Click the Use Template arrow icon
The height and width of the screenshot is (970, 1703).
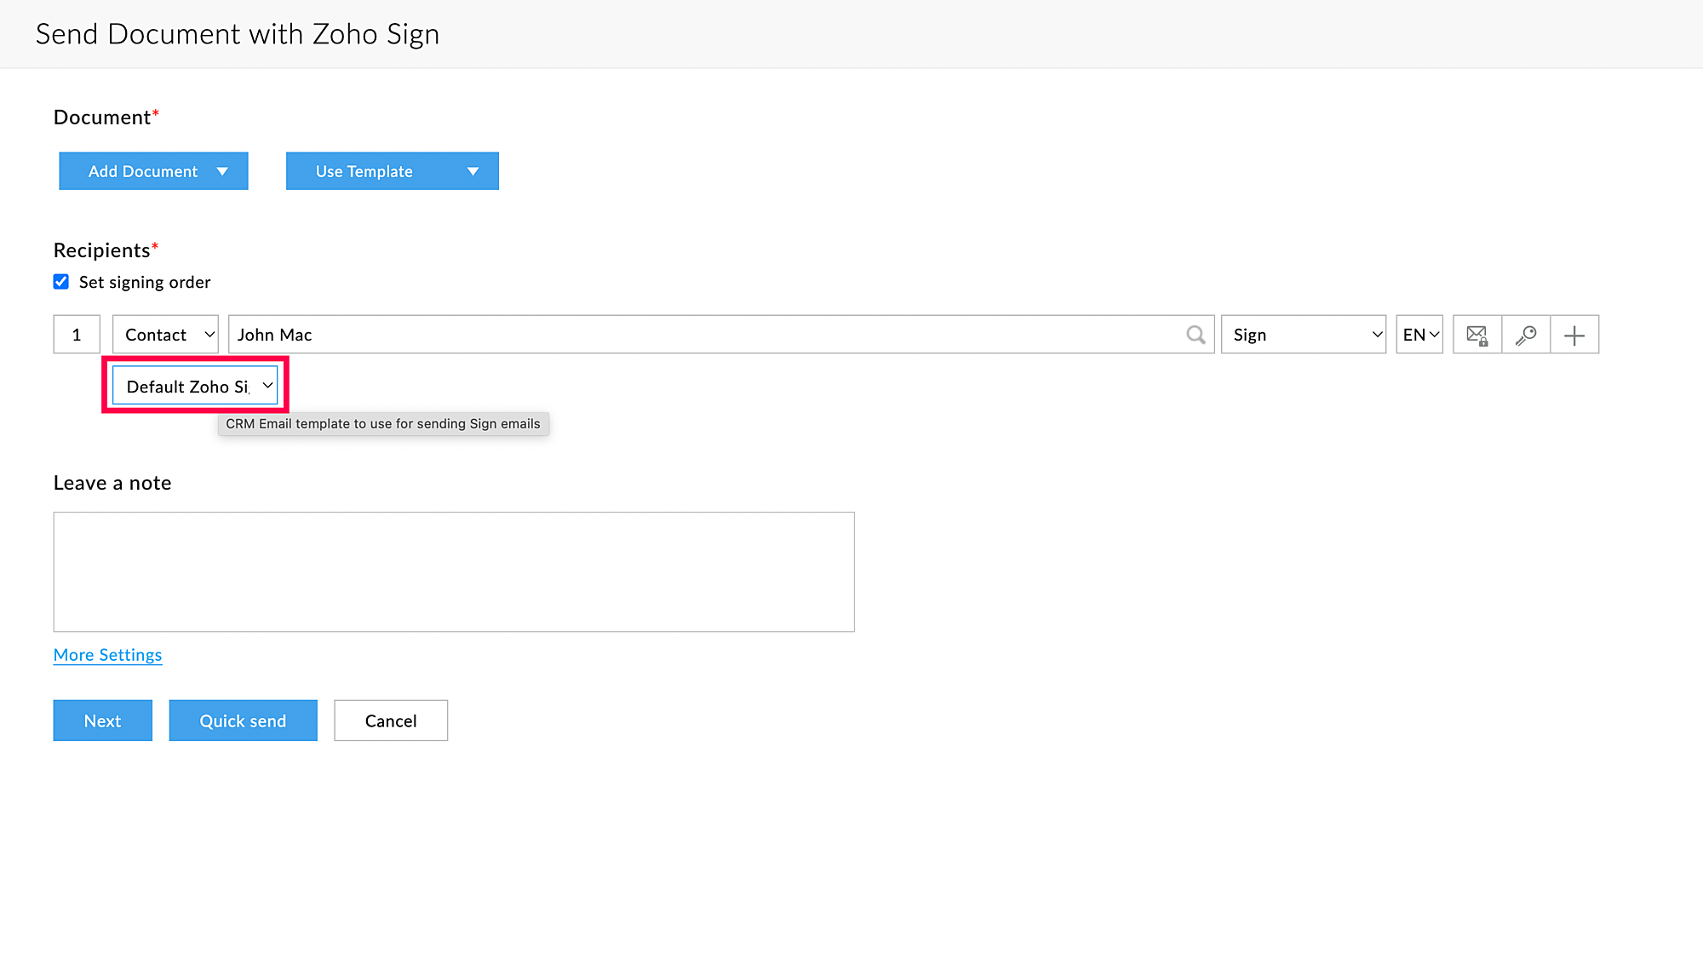(x=473, y=171)
